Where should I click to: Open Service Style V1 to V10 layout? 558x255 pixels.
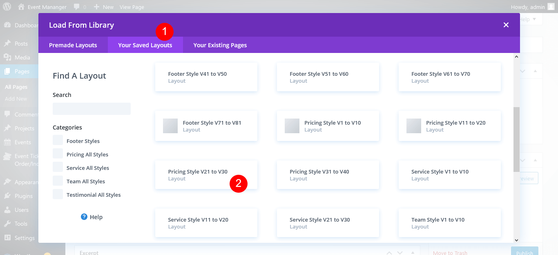450,175
